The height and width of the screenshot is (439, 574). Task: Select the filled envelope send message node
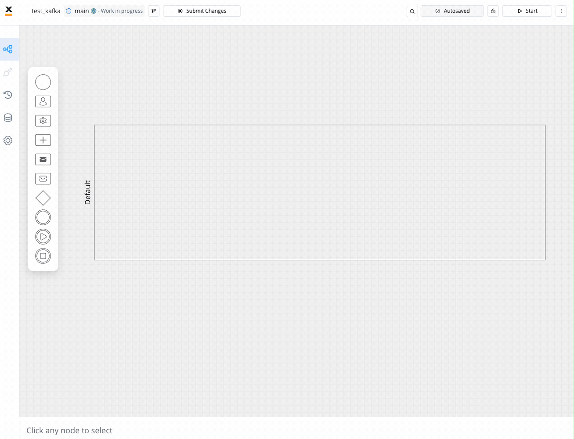pos(43,159)
